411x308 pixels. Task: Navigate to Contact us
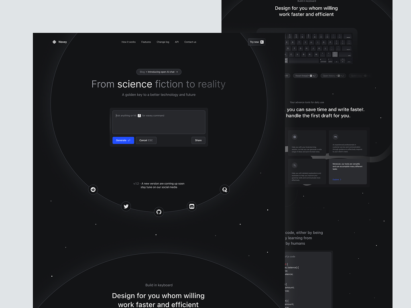pyautogui.click(x=190, y=42)
